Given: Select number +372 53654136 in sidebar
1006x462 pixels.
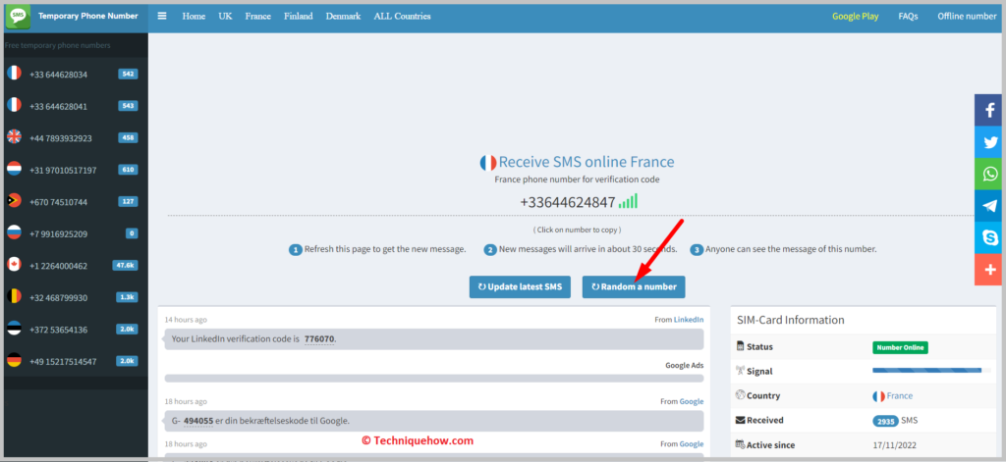Looking at the screenshot, I should (58, 330).
